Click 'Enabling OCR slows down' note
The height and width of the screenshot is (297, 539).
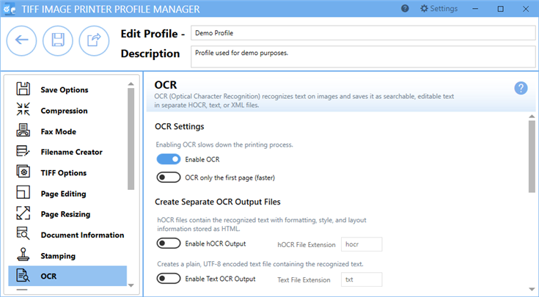[224, 144]
